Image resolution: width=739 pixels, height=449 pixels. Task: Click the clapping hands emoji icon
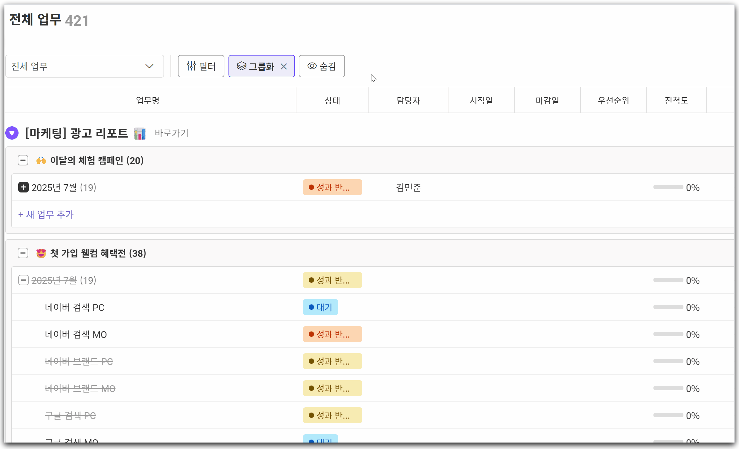(41, 161)
